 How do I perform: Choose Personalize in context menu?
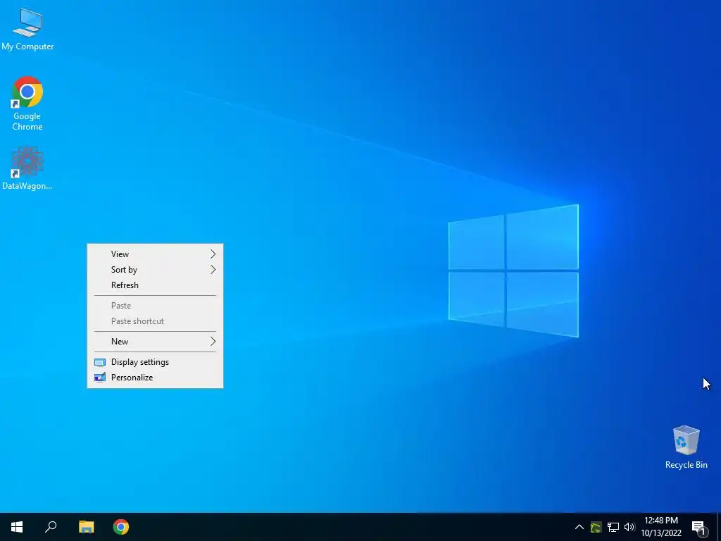tap(155, 378)
